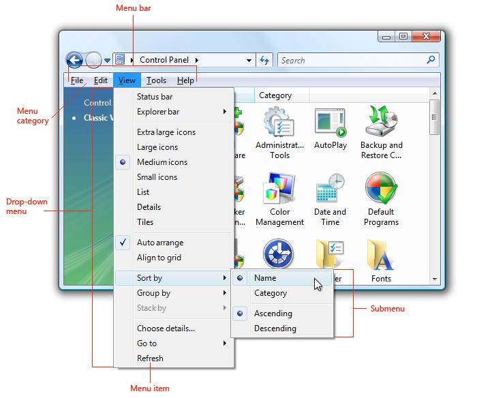Select the Ascending sort order
The height and width of the screenshot is (398, 492).
(273, 313)
